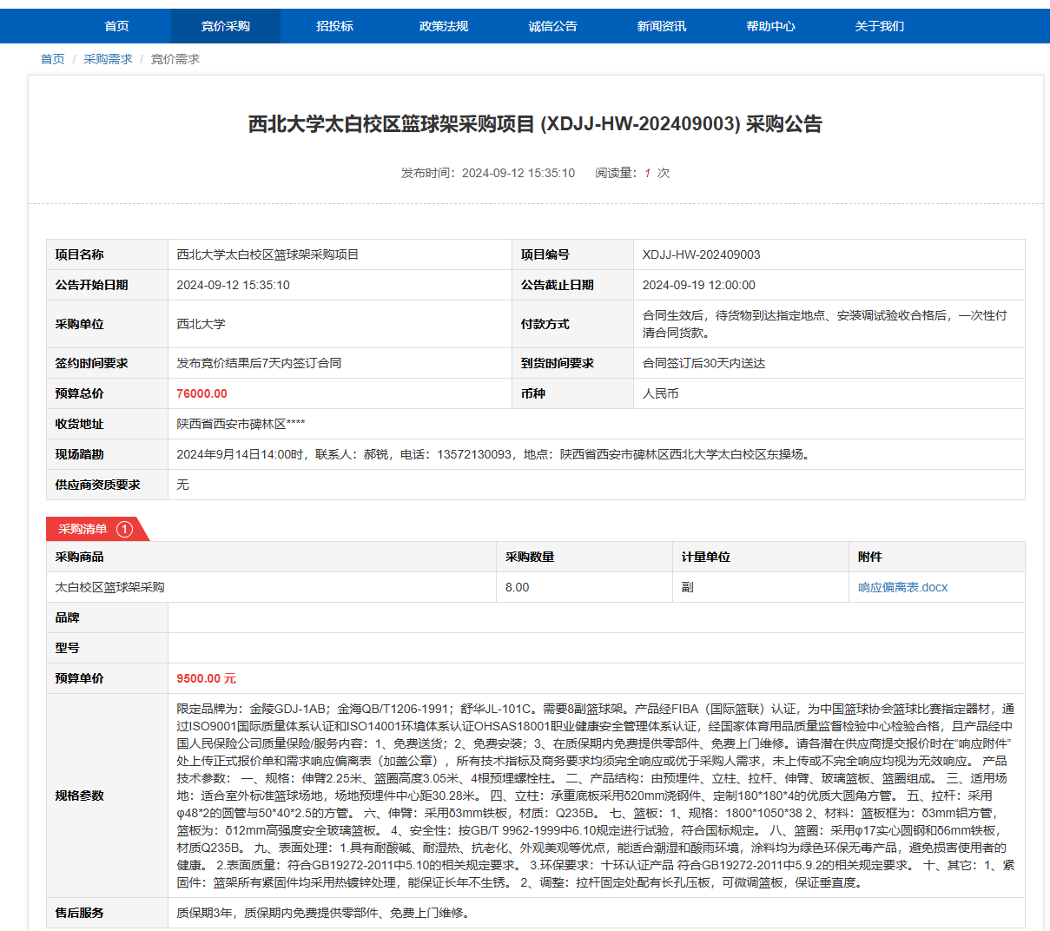Open the 新闻资讯 page

click(x=662, y=26)
